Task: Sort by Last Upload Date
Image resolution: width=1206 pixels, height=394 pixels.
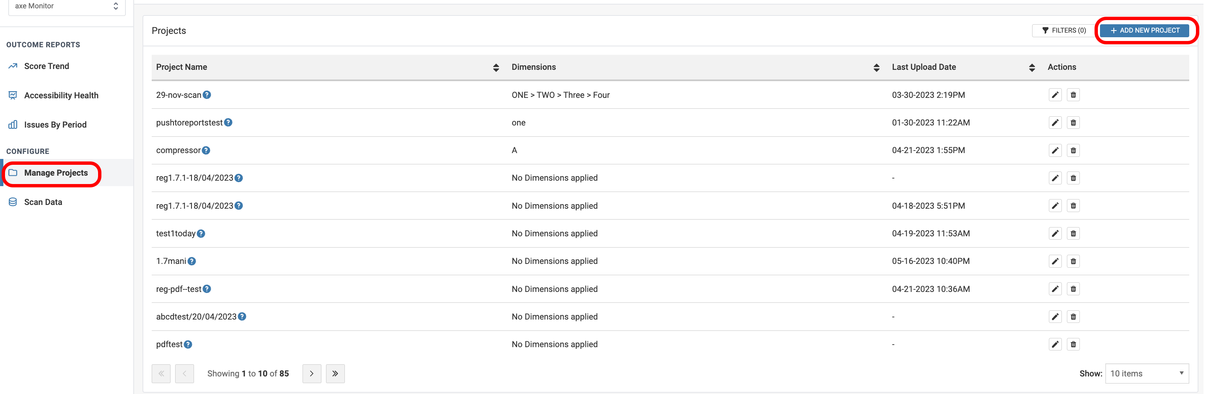Action: (x=1031, y=68)
